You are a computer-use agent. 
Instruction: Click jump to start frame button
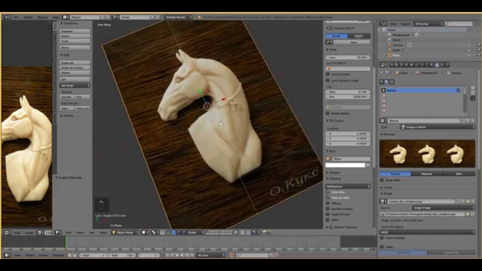(x=168, y=255)
